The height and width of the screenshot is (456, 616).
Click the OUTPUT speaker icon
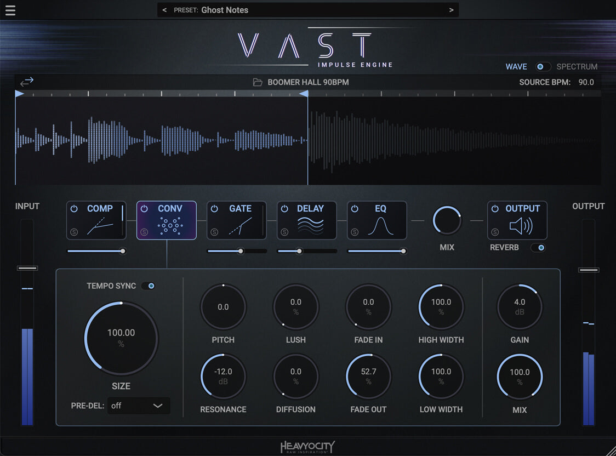click(x=521, y=226)
